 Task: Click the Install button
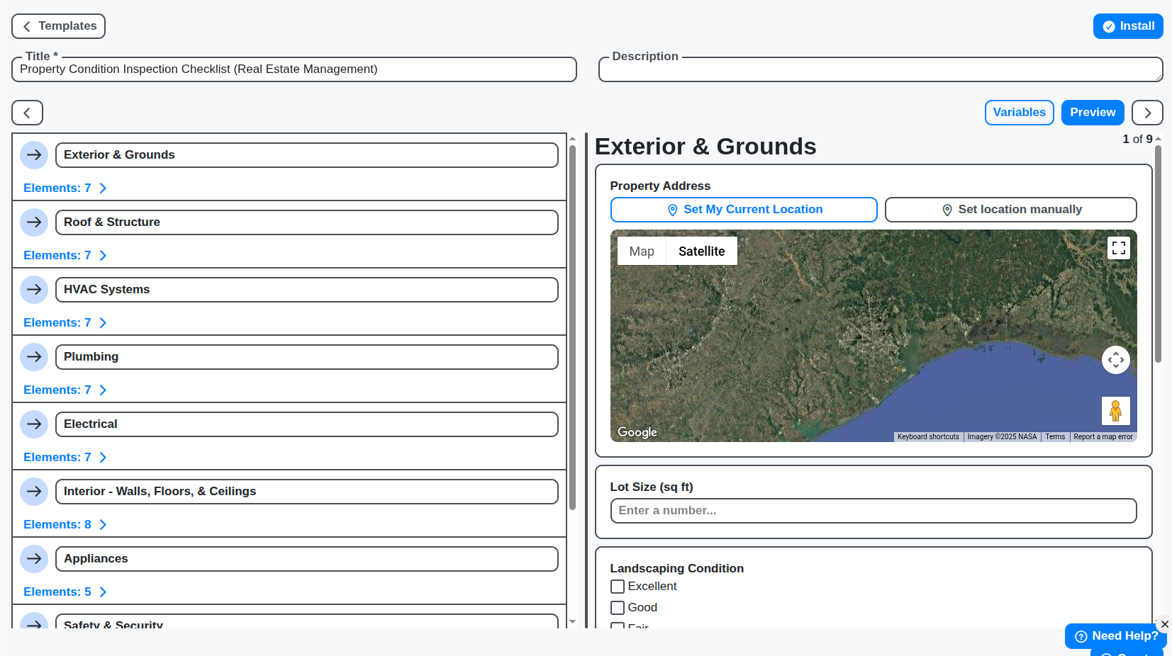[1127, 26]
